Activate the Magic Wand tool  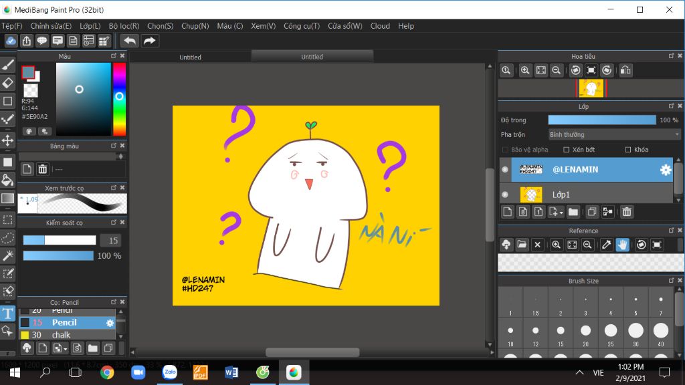7,256
